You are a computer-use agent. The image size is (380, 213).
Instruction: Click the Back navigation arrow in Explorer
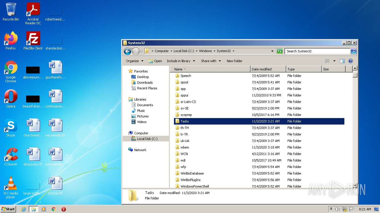pyautogui.click(x=127, y=51)
